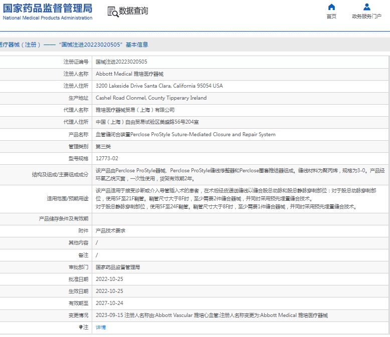Viewport: 390px width, 337px height.
Task: Select intended use description text
Action: point(236,199)
